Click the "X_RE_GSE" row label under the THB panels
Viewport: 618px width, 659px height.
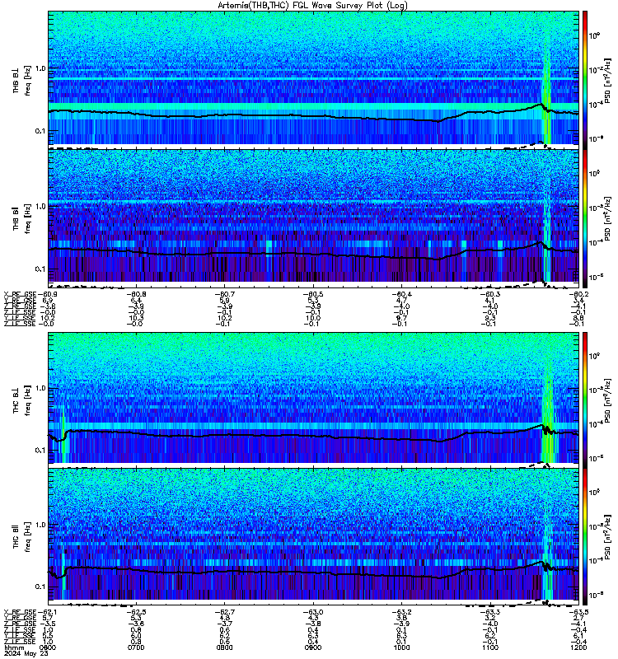20,294
